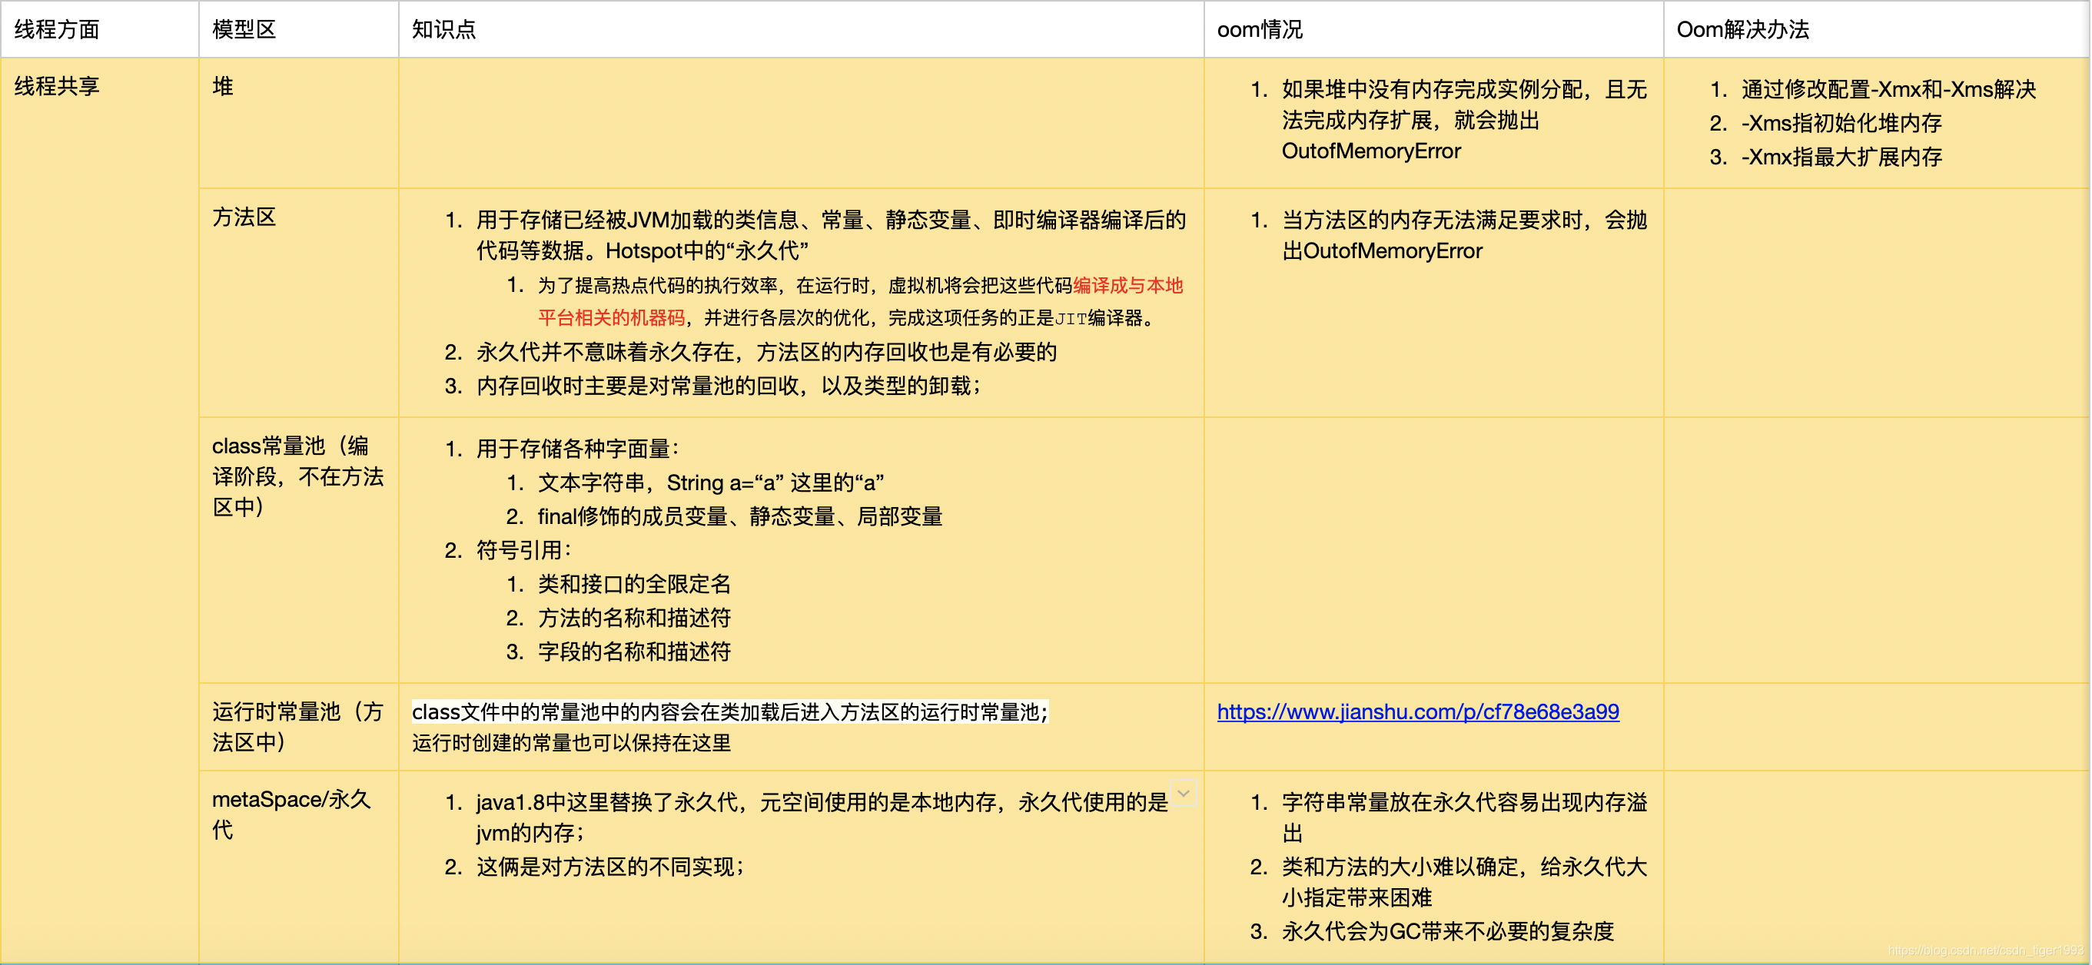Click the -Xmx指最大扩展内存 list item
The height and width of the screenshot is (965, 2092).
[1841, 158]
